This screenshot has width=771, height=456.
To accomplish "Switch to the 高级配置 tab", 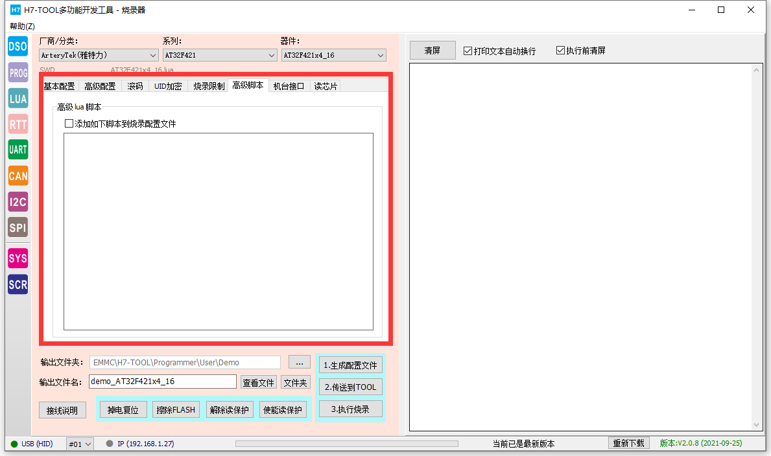I will (x=100, y=86).
